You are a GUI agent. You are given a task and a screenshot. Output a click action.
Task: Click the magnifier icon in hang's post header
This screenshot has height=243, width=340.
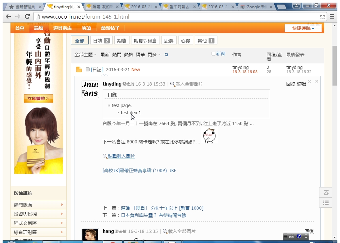pos(165,231)
